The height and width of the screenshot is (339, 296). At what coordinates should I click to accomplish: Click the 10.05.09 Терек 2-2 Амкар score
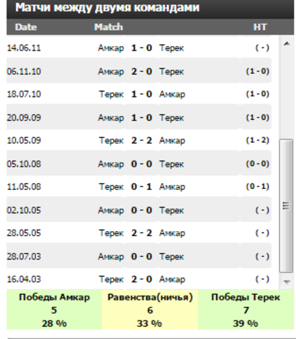pos(142,140)
